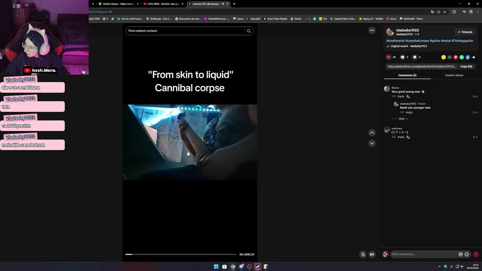Viewport: 482px width, 271px height.
Task: Like the video with the heart icon
Action: coord(389,57)
